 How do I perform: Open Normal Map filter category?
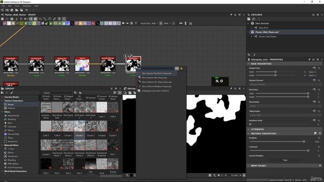13,134
